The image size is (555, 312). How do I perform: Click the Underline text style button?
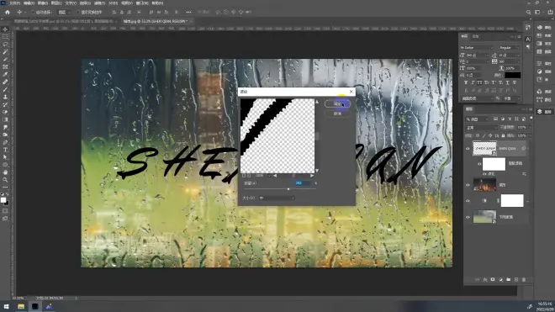click(507, 82)
